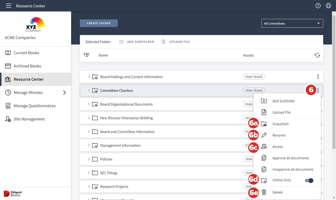The image size is (336, 200).
Task: Open the user profile icon
Action: 328,6
